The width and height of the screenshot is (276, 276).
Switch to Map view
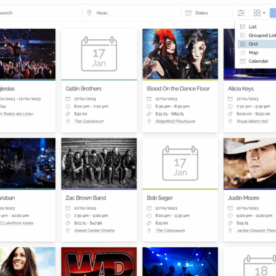(257, 53)
